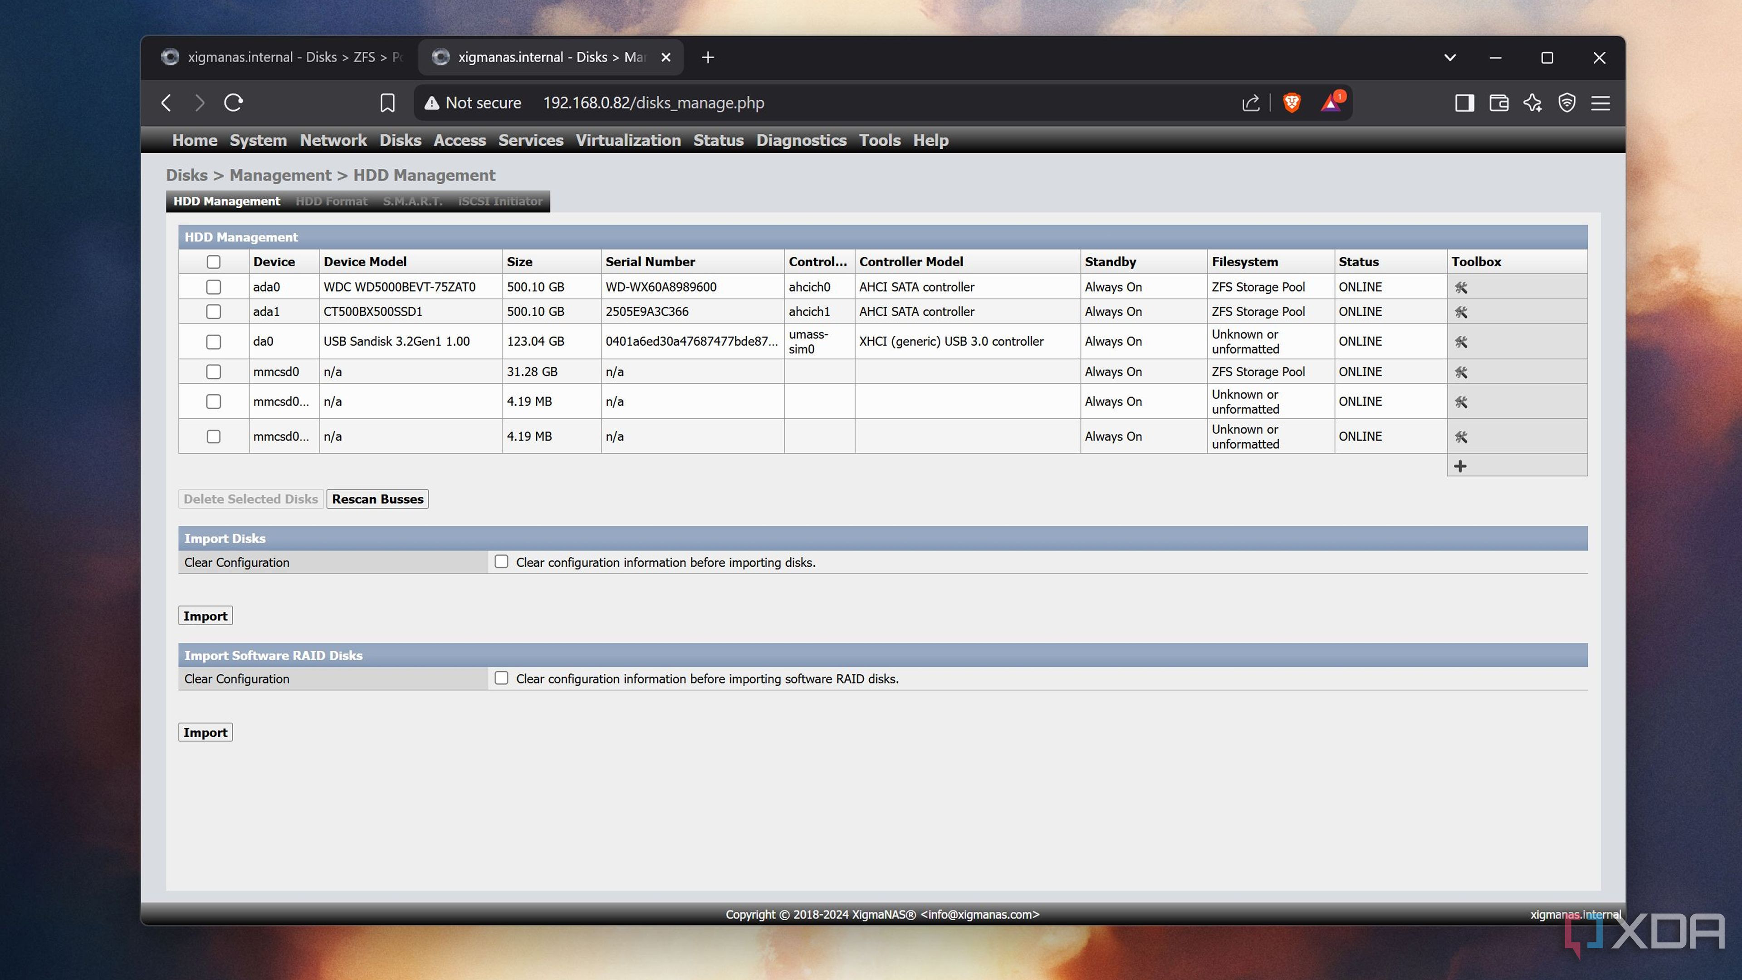This screenshot has width=1742, height=980.
Task: Switch to the iSCSI Initiator tab
Action: [x=500, y=201]
